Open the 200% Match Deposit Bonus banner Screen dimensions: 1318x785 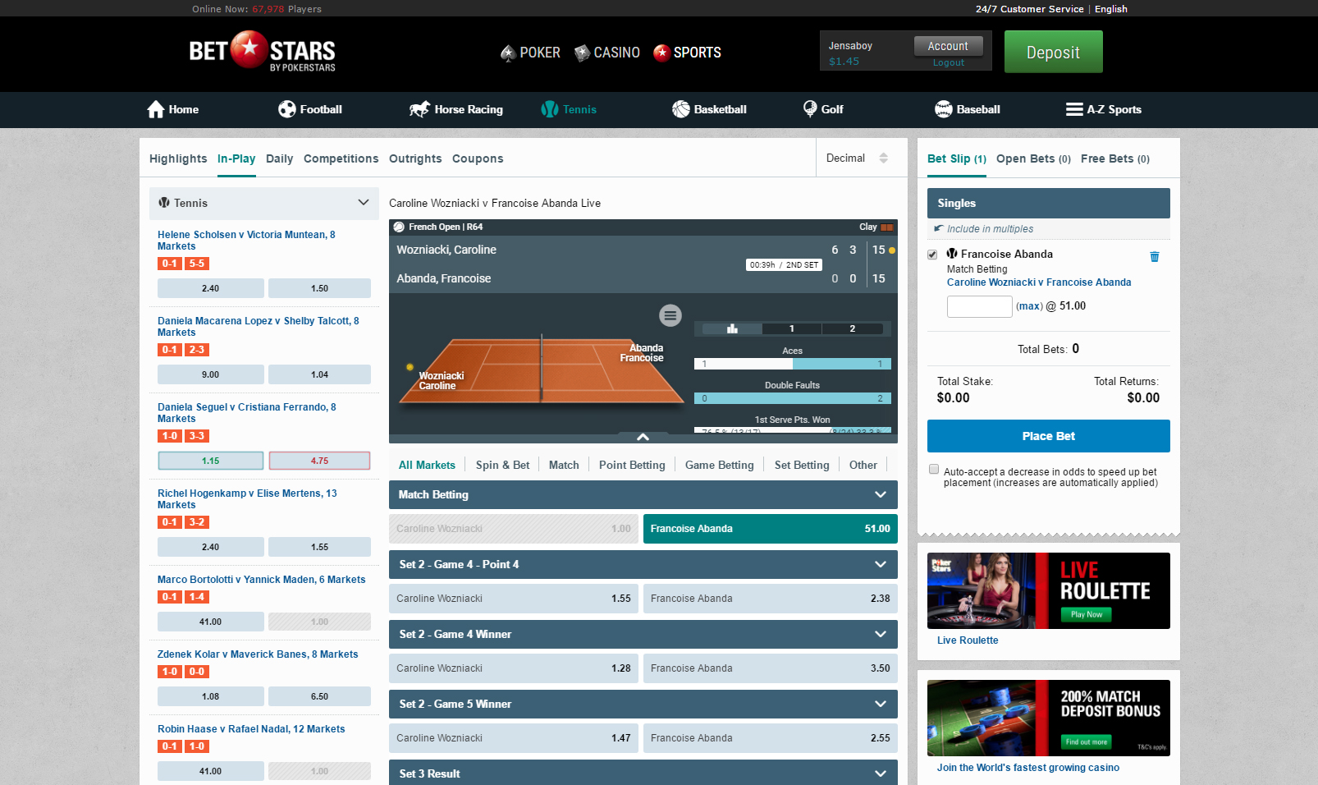[x=1049, y=718]
